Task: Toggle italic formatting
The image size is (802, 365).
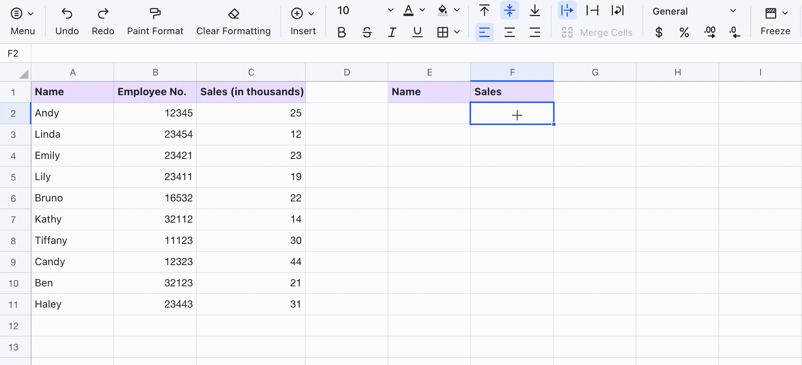Action: (392, 32)
